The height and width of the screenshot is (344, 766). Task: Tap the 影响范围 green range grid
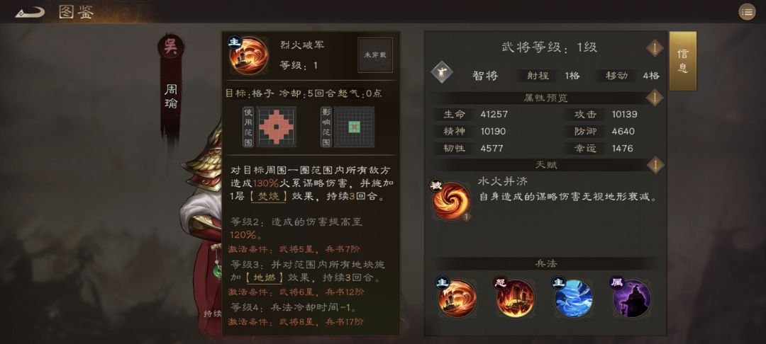coord(354,127)
